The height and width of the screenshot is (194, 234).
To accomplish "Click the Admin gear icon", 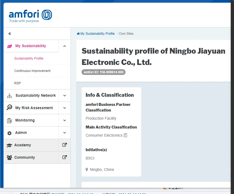I will [x=9, y=133].
